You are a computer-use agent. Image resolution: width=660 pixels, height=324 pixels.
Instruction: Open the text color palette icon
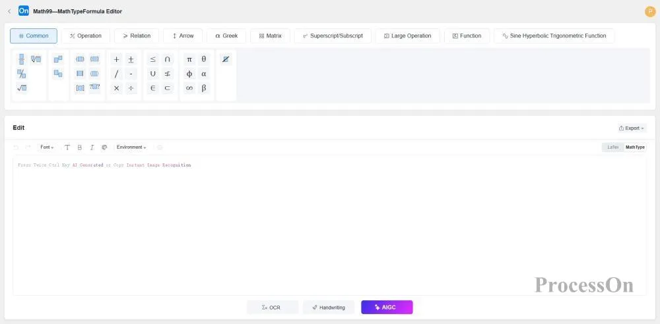[104, 148]
